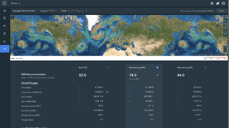Select the voyage optimization route icon in sidebar
229x128 pixels.
click(x=5, y=49)
